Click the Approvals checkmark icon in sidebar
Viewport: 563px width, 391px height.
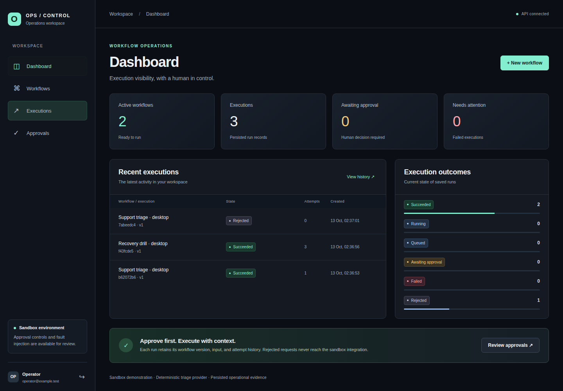point(16,133)
